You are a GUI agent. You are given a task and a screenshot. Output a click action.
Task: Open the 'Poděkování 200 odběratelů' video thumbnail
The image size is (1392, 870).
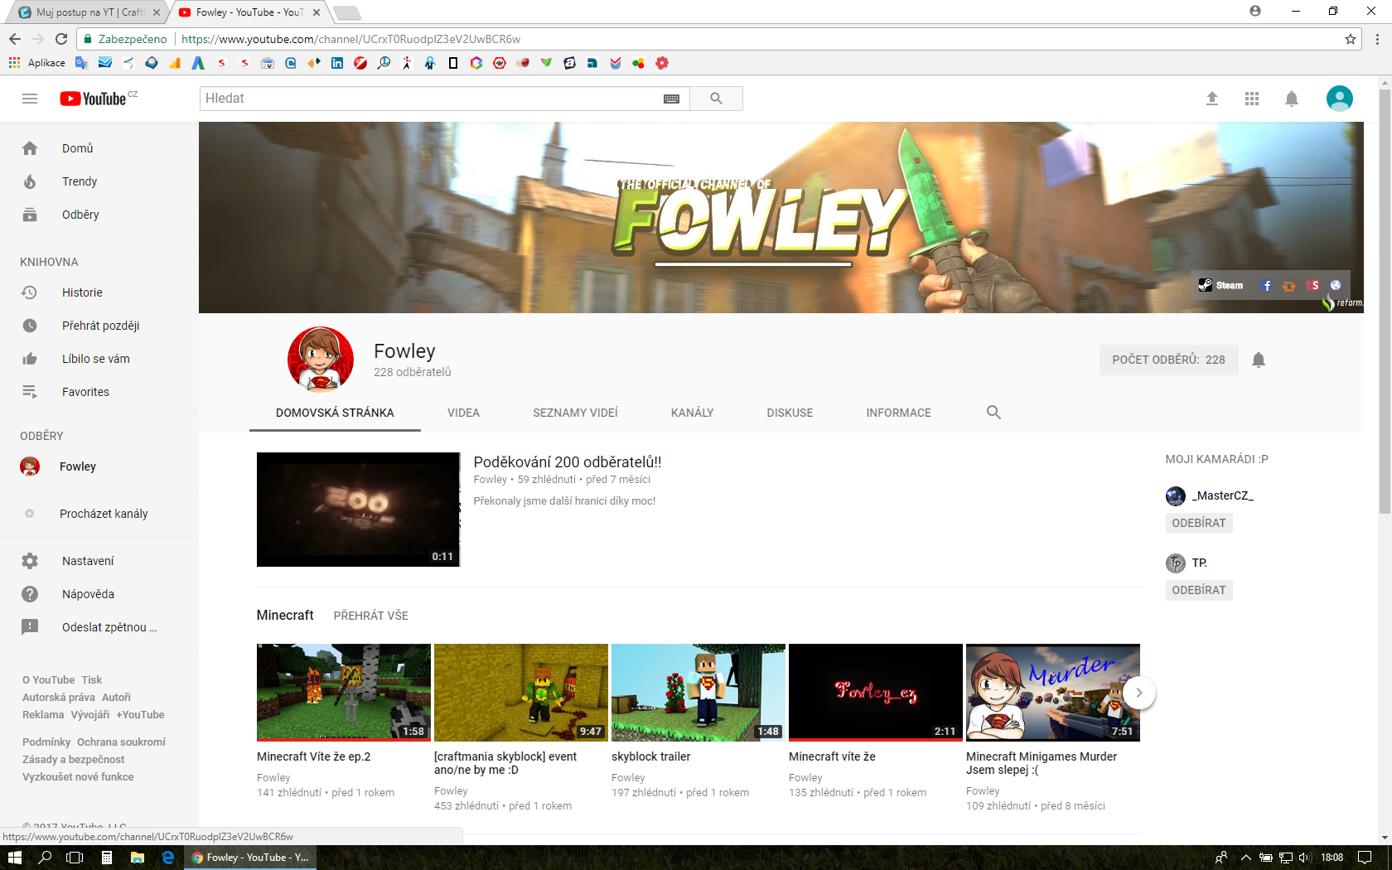coord(358,510)
